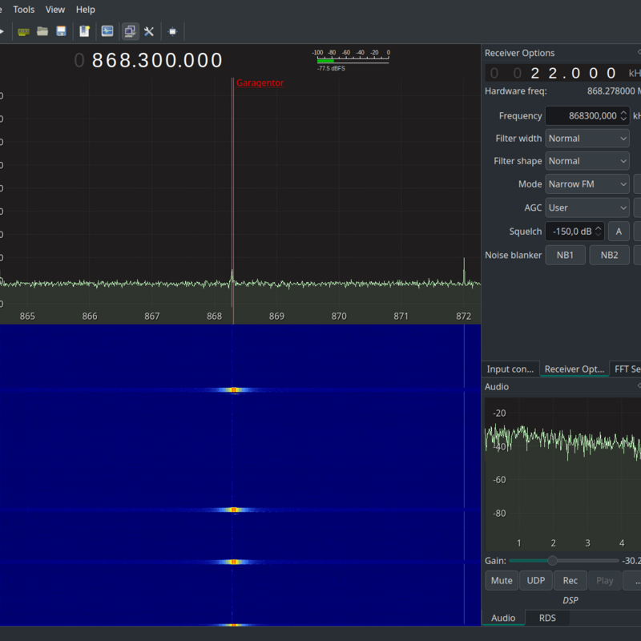The height and width of the screenshot is (641, 641).
Task: Toggle the NB2 noise blanker
Action: [x=609, y=255]
